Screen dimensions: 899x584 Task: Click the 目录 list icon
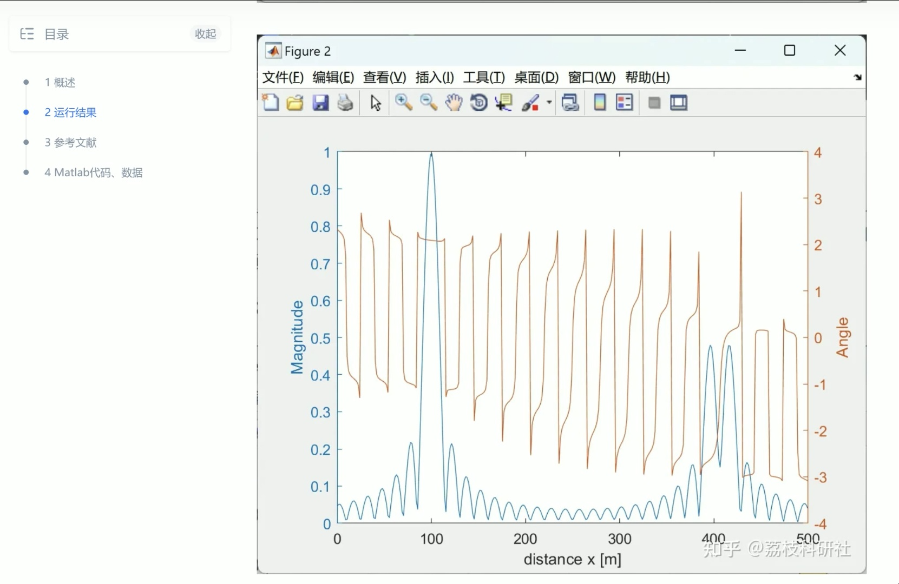tap(27, 34)
